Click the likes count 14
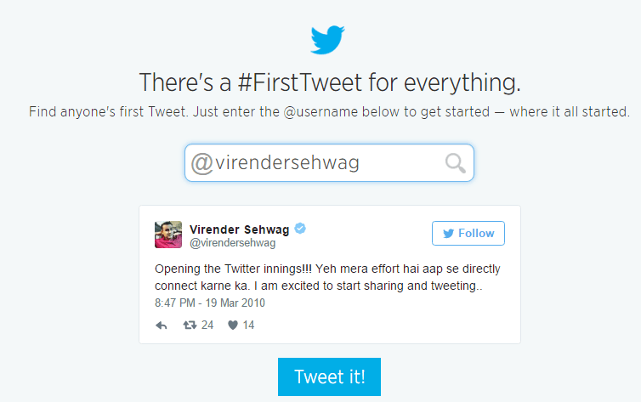This screenshot has height=402, width=641. click(248, 326)
